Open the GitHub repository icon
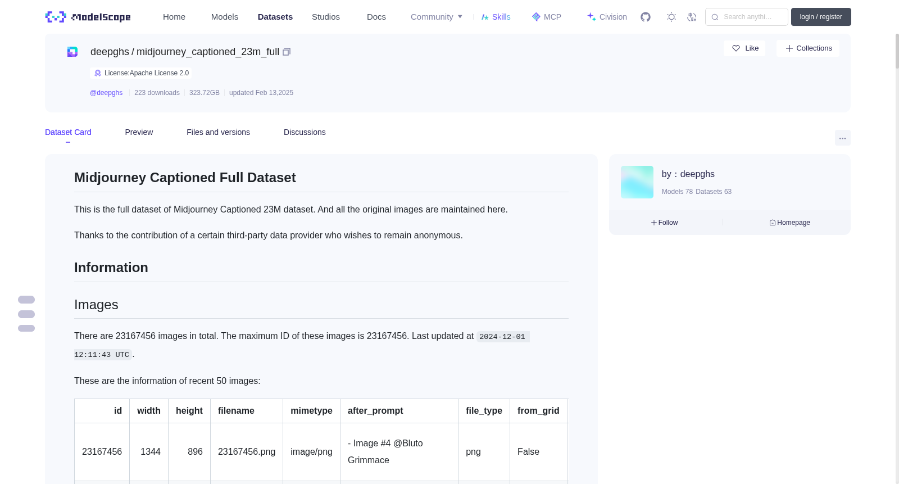899x484 pixels. (646, 17)
